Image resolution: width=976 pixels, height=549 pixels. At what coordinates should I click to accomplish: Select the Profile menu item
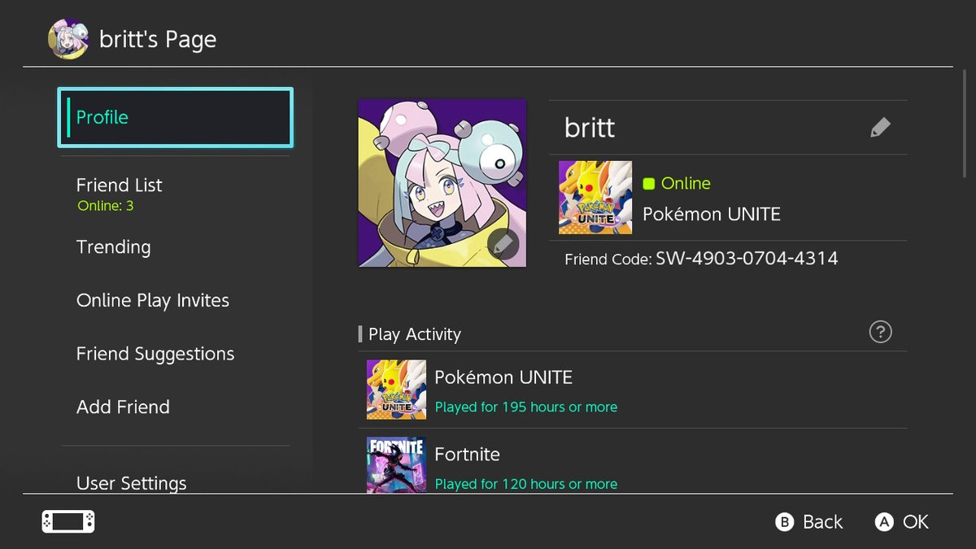175,118
